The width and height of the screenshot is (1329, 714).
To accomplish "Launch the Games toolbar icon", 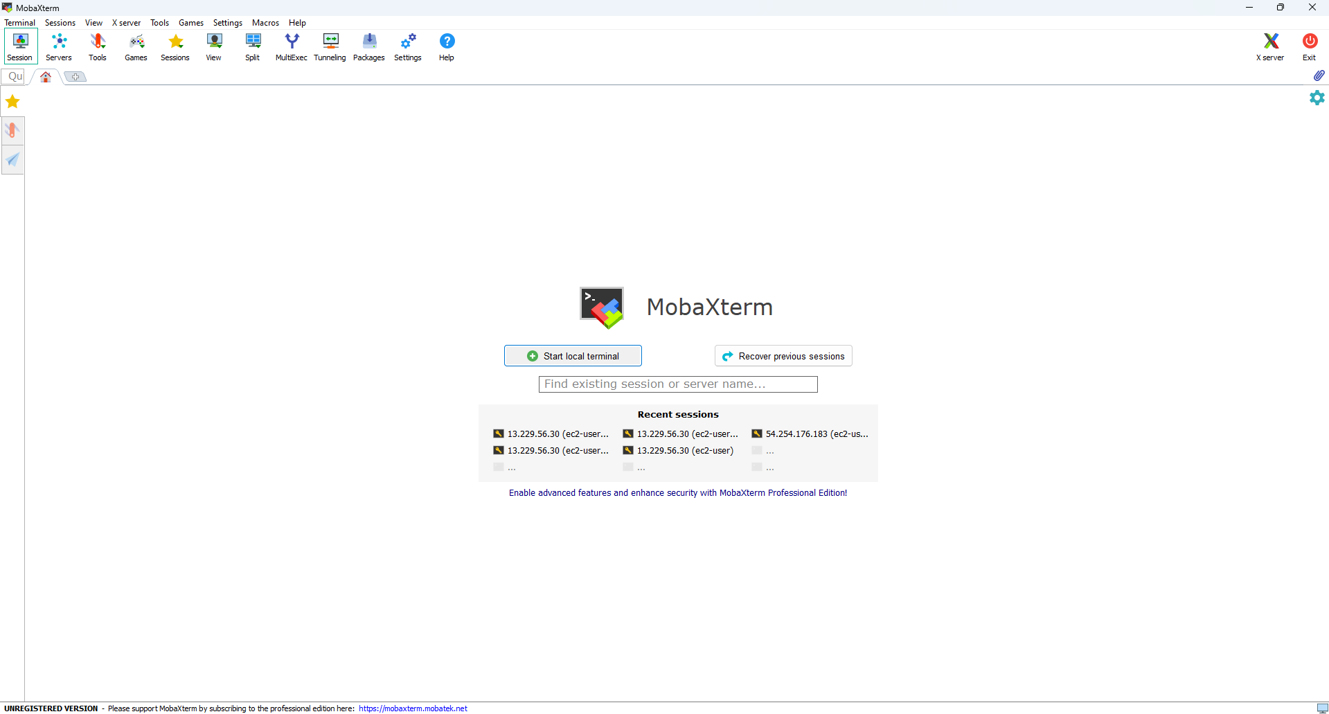I will pos(136,47).
